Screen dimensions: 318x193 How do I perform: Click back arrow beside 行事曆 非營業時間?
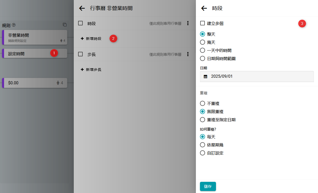82,8
